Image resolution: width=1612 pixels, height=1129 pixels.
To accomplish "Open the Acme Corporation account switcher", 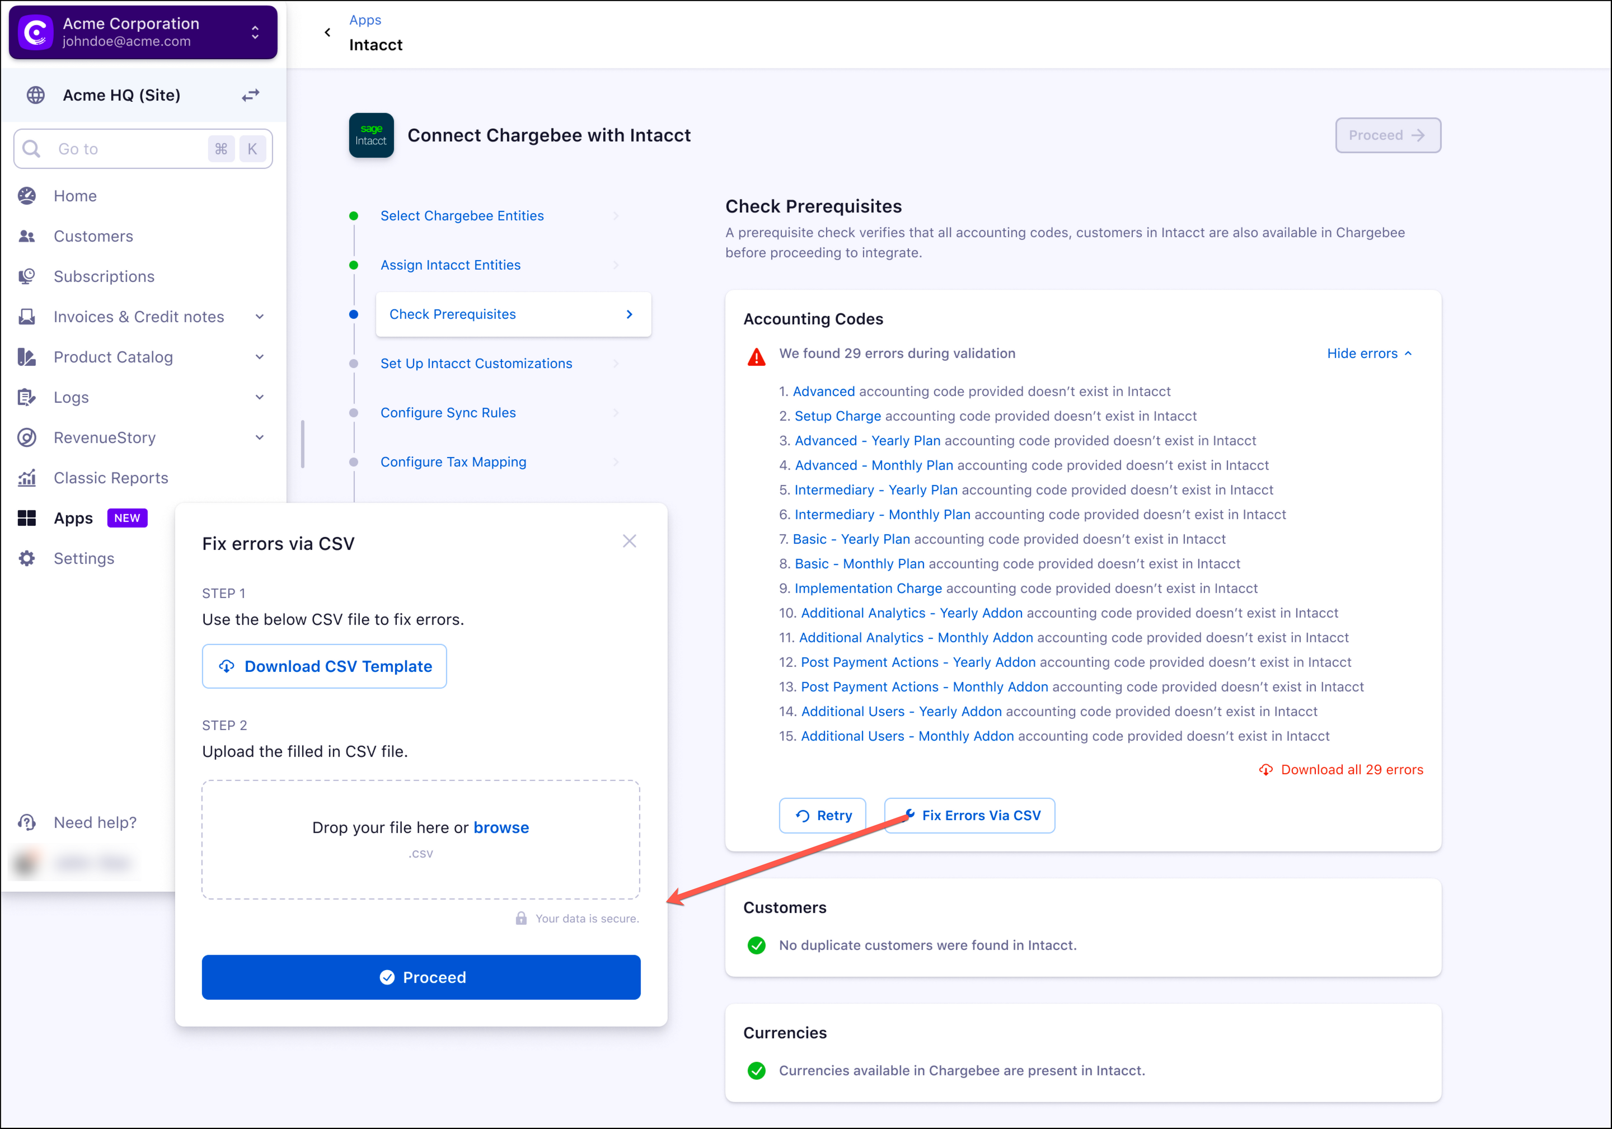I will click(x=143, y=32).
